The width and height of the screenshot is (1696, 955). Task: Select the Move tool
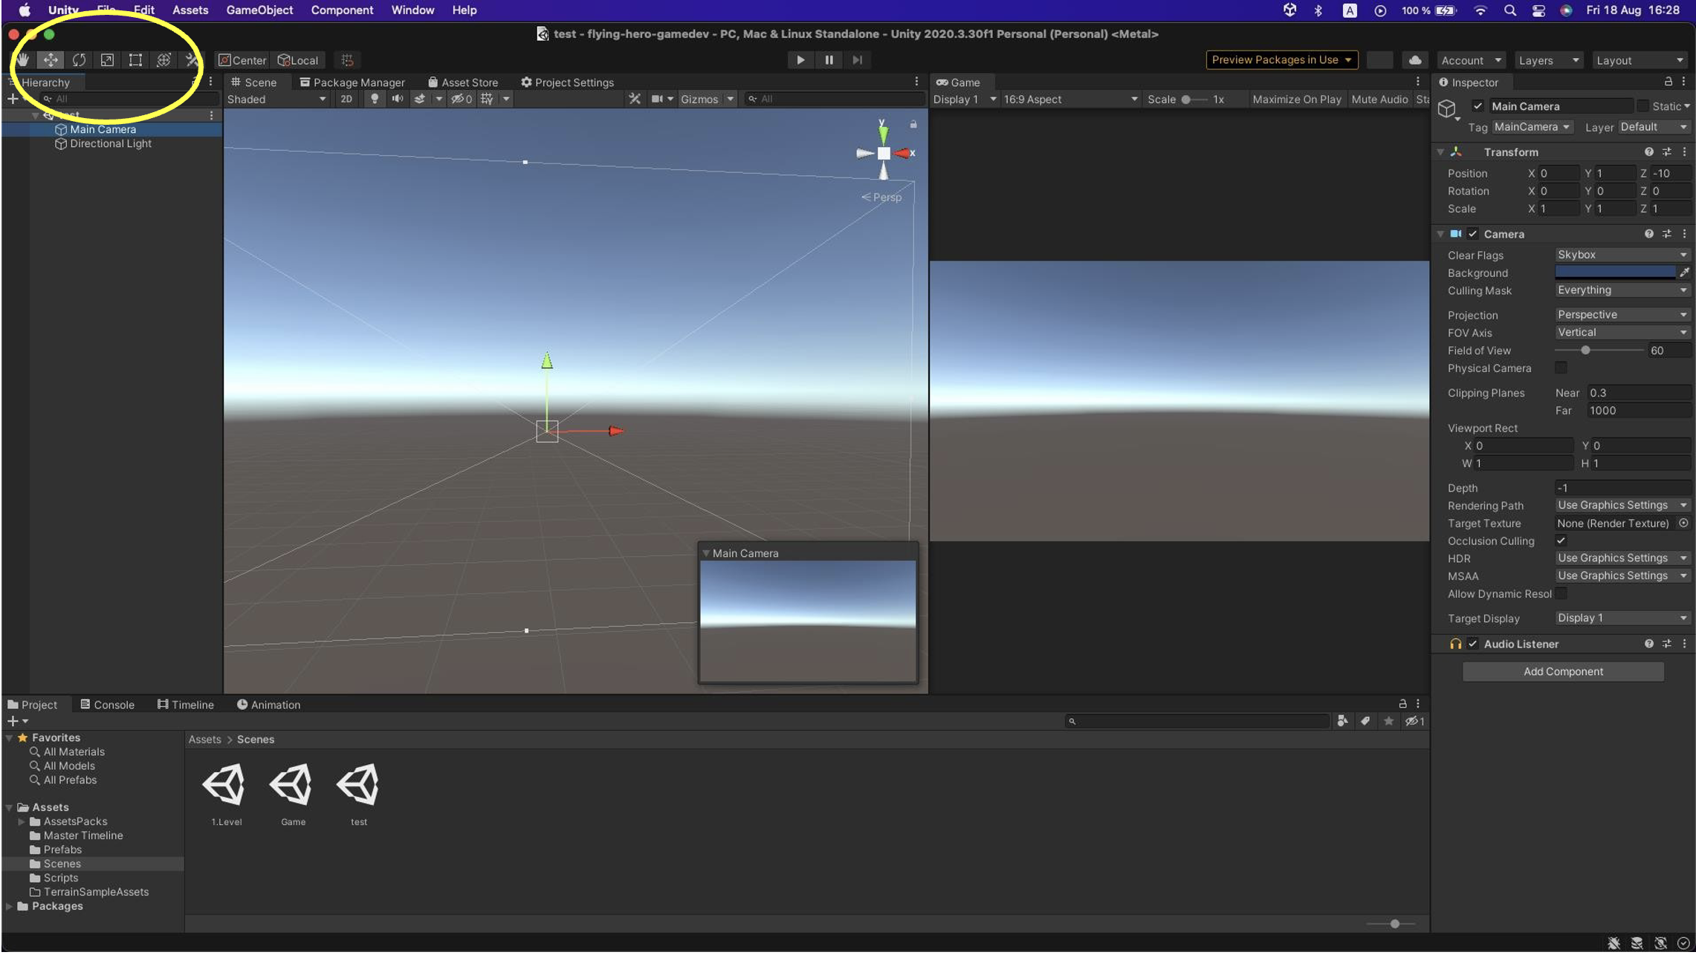click(x=51, y=60)
